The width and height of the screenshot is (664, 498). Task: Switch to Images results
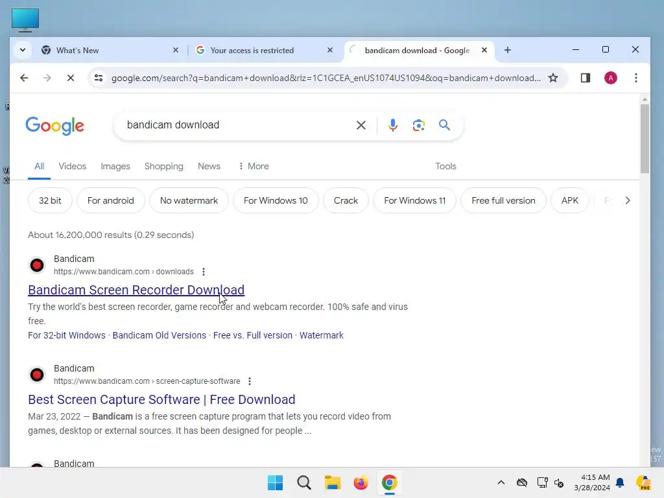(x=115, y=167)
